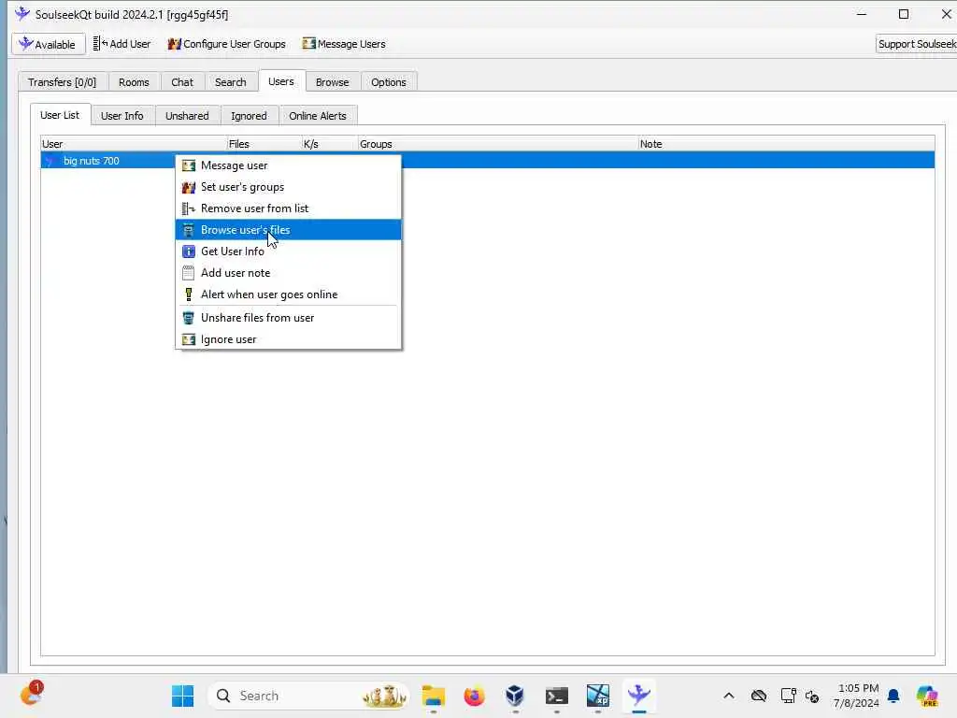Click the Get User Info icon

pyautogui.click(x=189, y=251)
